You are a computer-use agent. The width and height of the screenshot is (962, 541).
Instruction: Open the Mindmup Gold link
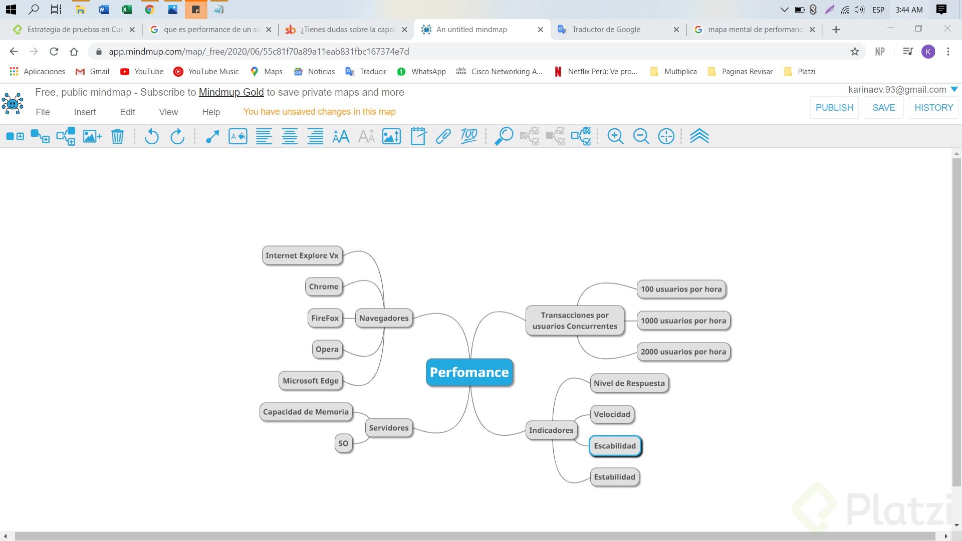(x=231, y=92)
